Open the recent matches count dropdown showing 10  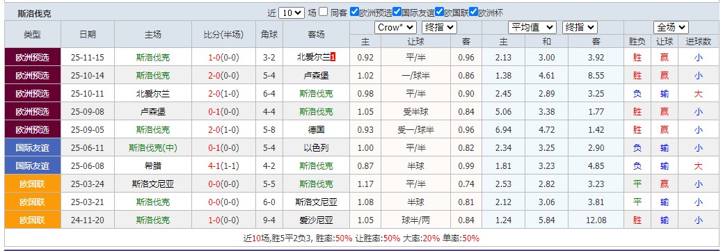pyautogui.click(x=292, y=13)
